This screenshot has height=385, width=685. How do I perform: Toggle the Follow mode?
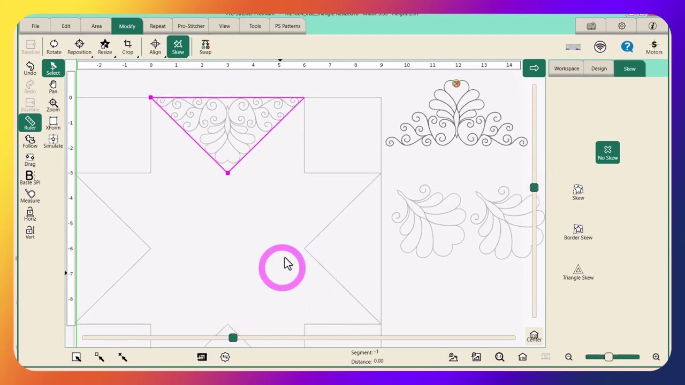(30, 142)
